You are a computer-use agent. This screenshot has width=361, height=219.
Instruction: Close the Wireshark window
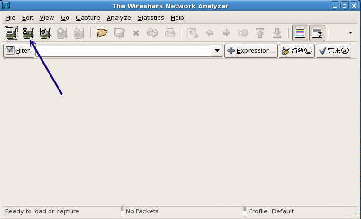[x=354, y=6]
